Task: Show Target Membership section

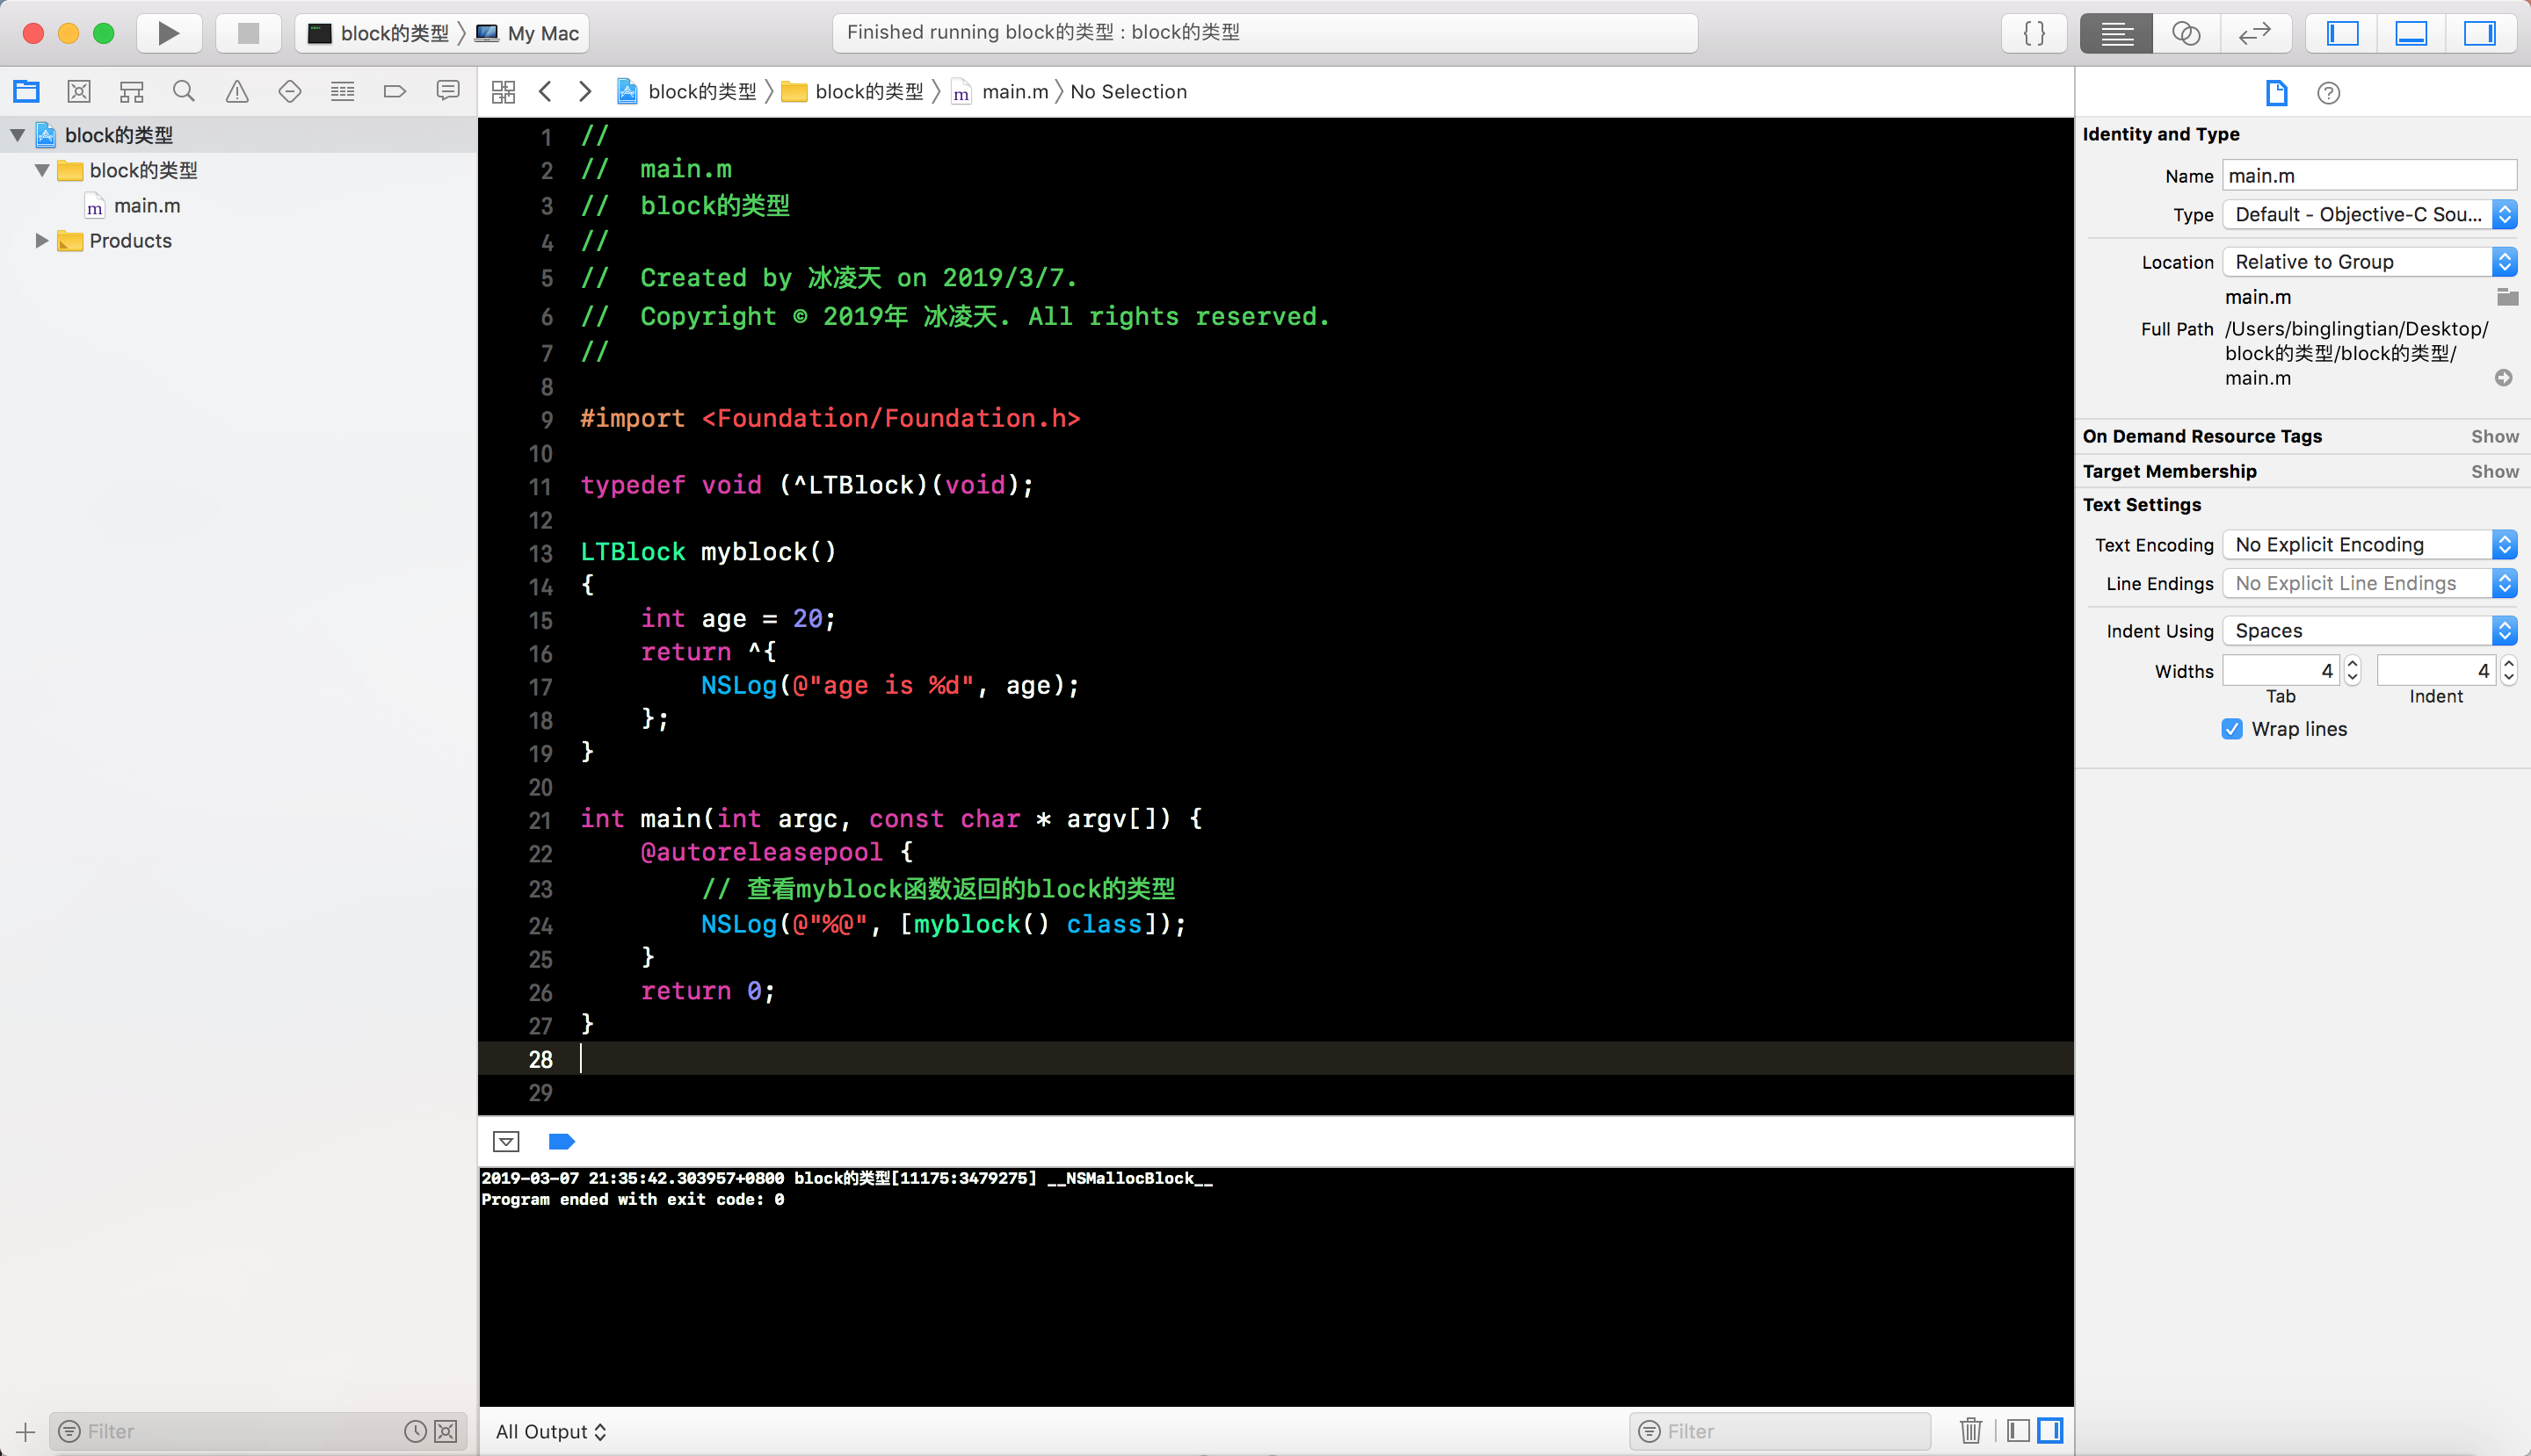Action: [x=2494, y=471]
